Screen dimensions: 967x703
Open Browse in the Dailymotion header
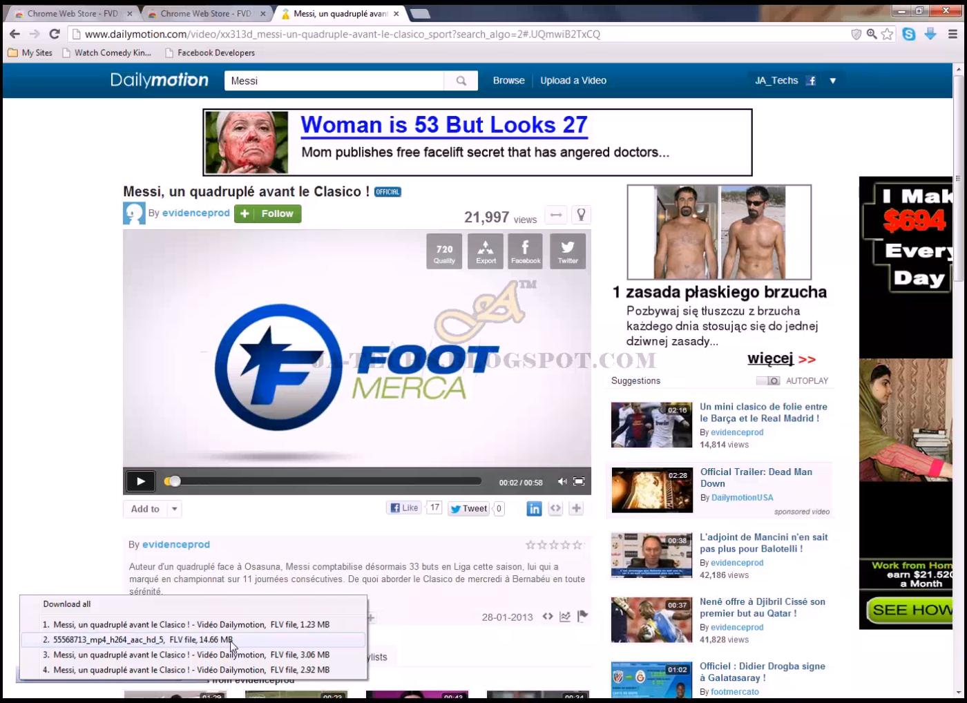tap(509, 81)
